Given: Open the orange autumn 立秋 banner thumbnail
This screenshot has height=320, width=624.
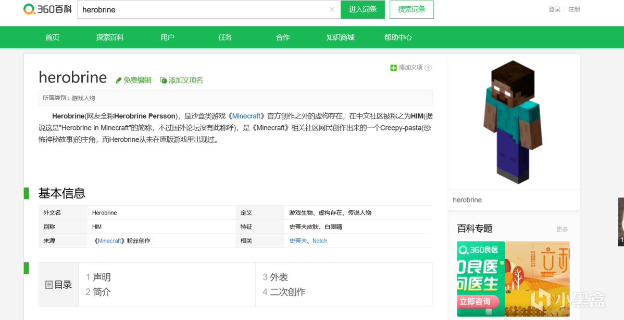Looking at the screenshot, I should tap(538, 279).
